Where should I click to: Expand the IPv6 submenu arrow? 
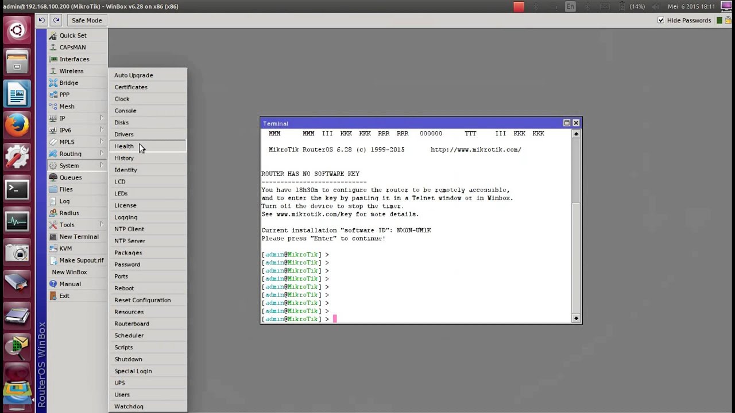click(x=102, y=130)
